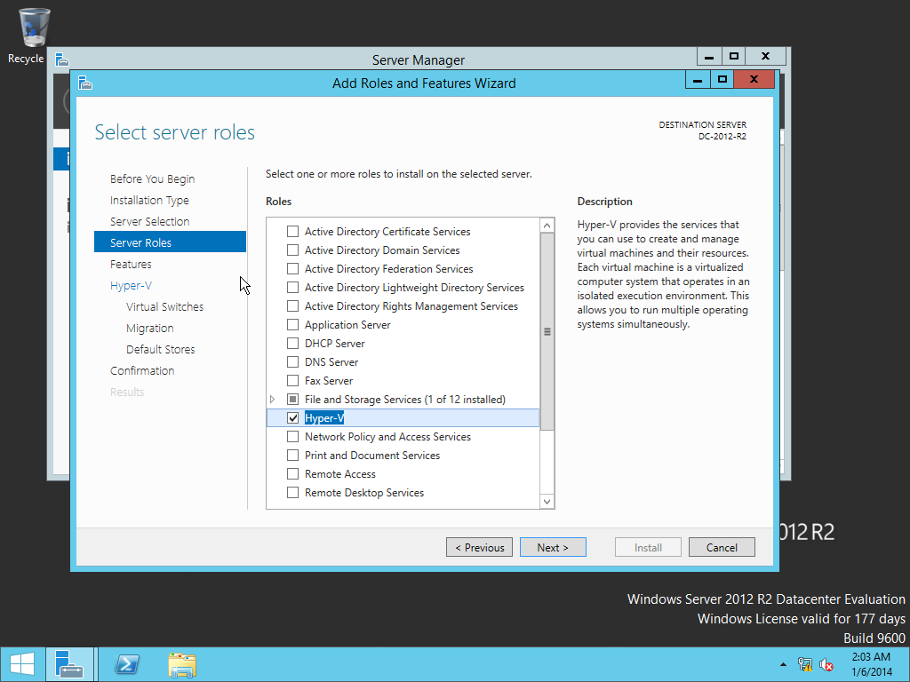The height and width of the screenshot is (682, 910).
Task: Tick the Application Server checkbox
Action: [x=293, y=325]
